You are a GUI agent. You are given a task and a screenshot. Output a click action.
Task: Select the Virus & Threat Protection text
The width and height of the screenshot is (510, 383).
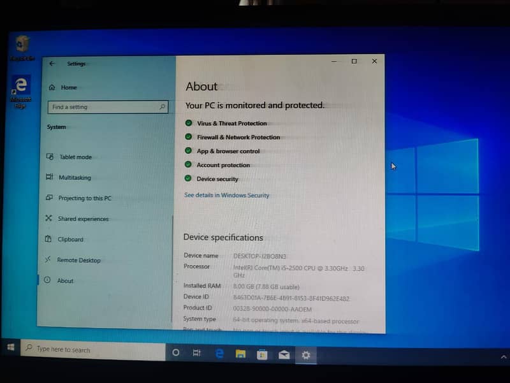tap(232, 124)
